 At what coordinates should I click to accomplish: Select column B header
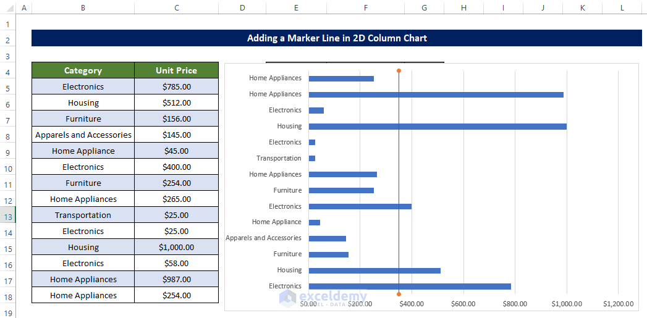83,7
